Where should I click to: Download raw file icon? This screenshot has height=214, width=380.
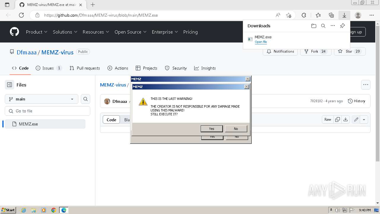point(346,119)
